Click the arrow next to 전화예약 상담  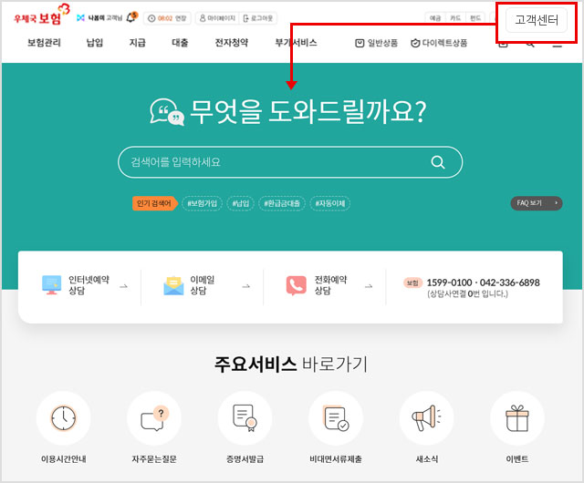[x=369, y=286]
